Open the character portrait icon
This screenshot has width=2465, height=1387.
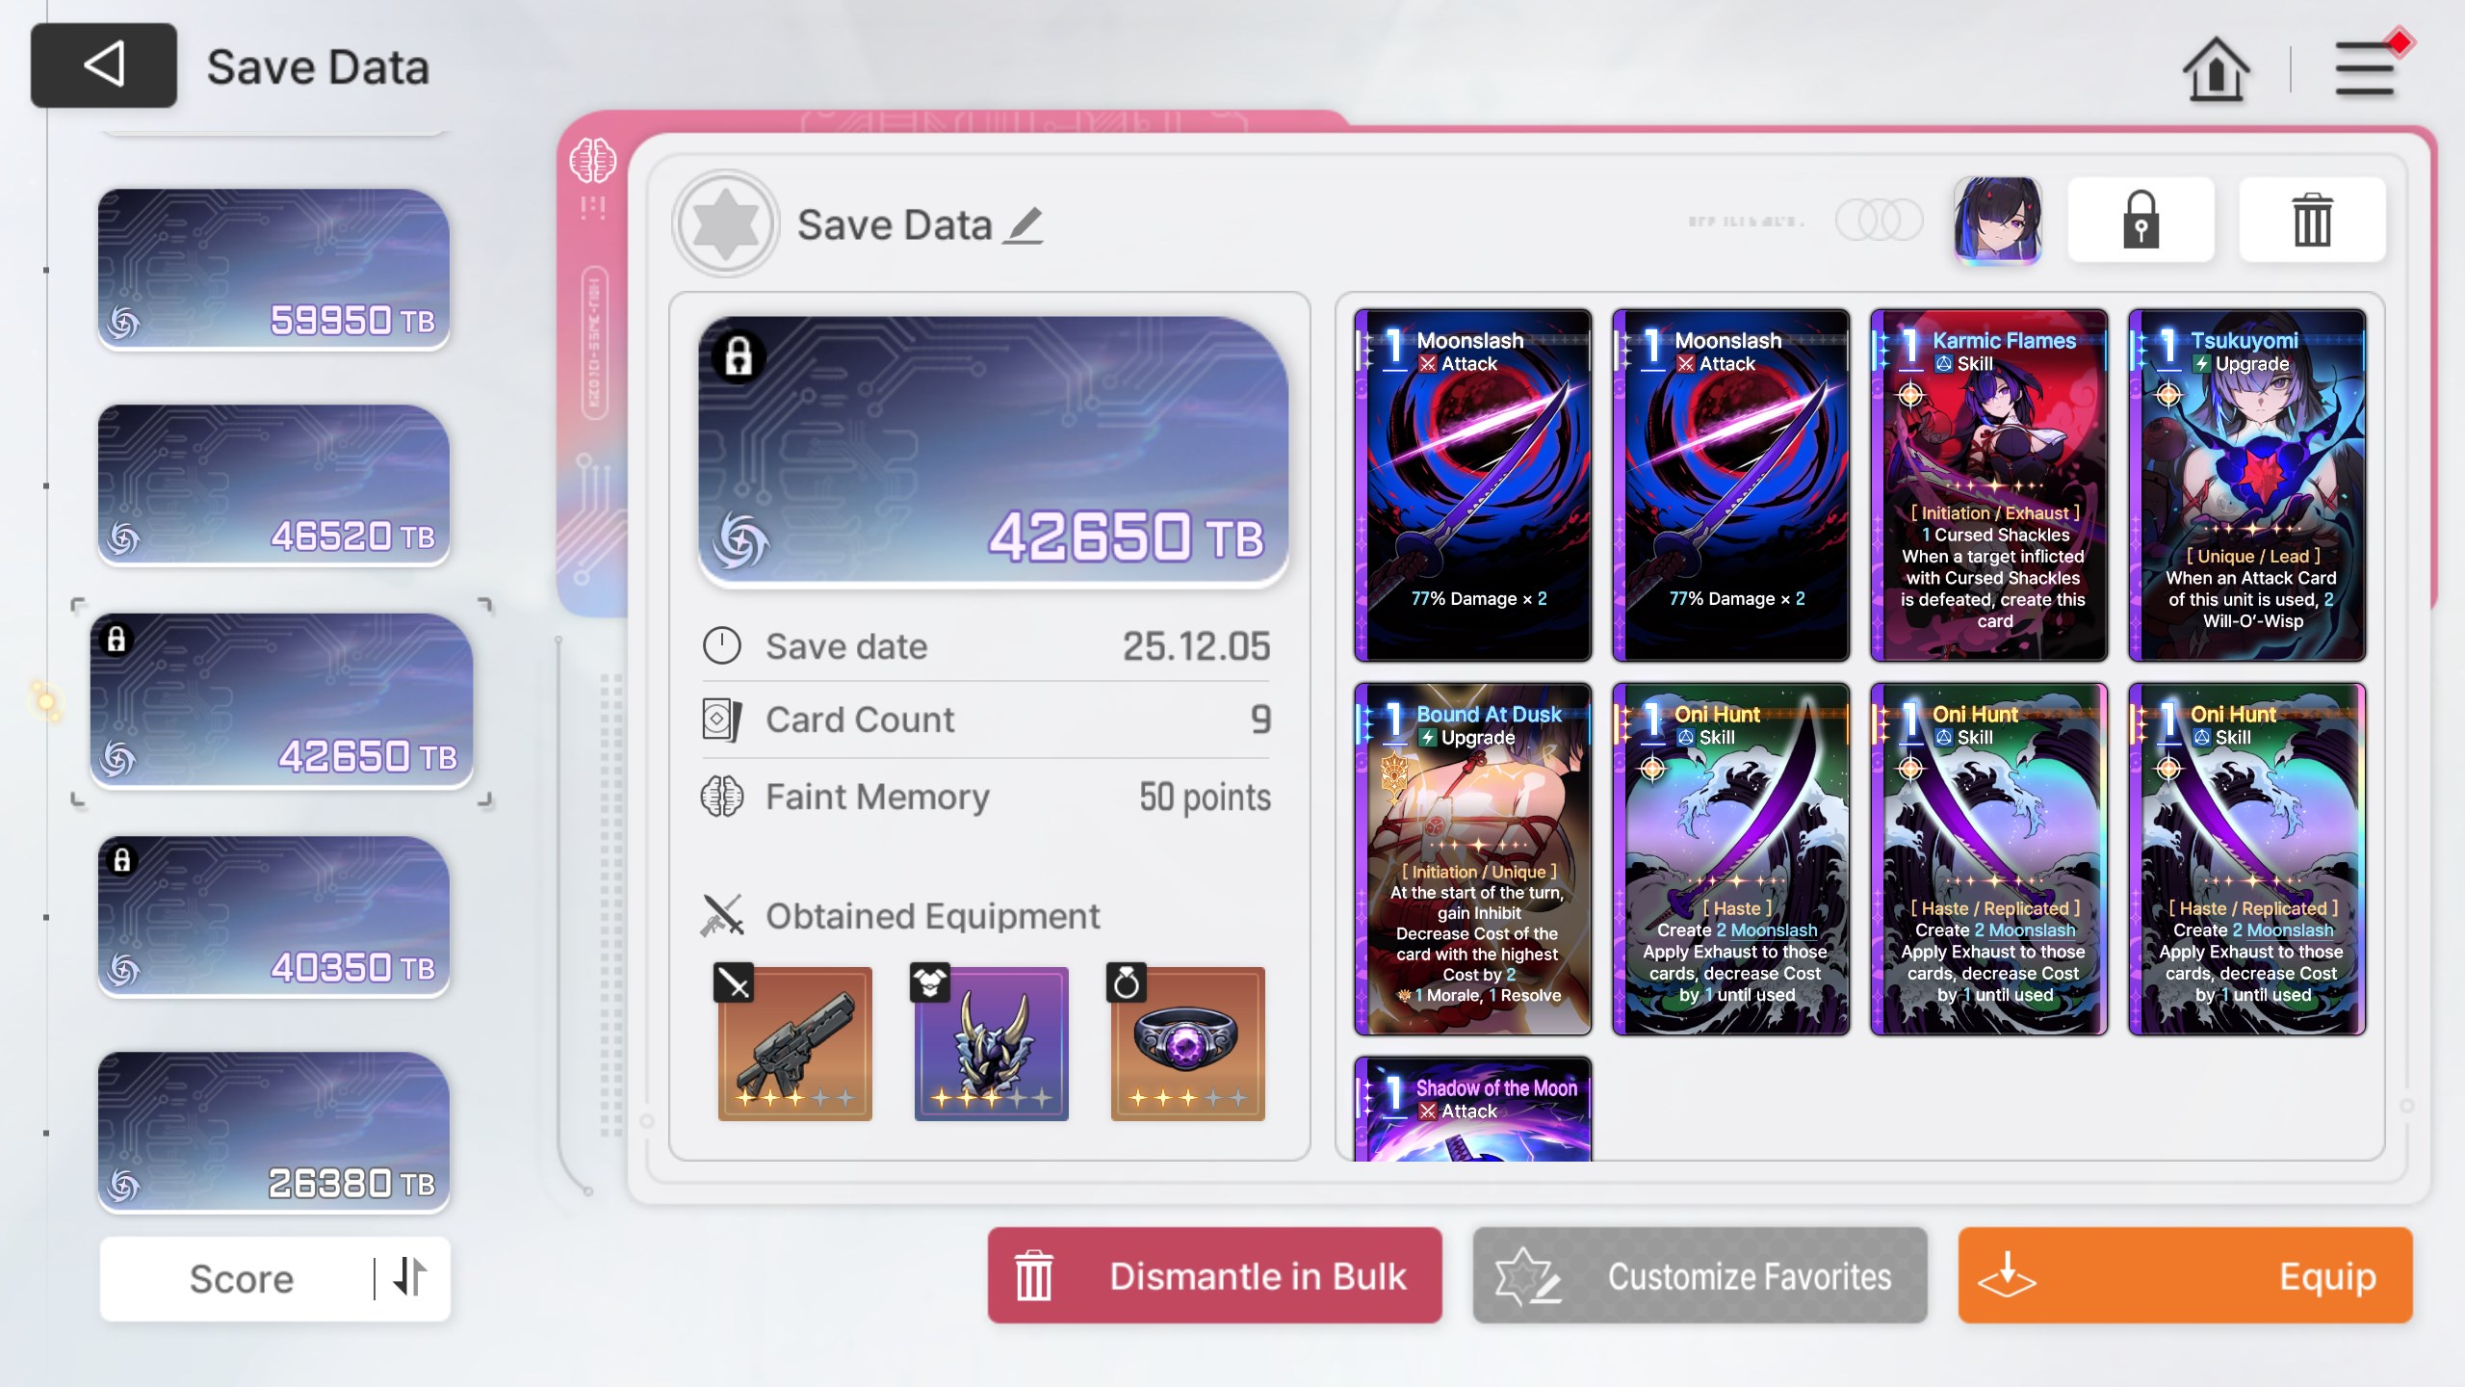1998,220
